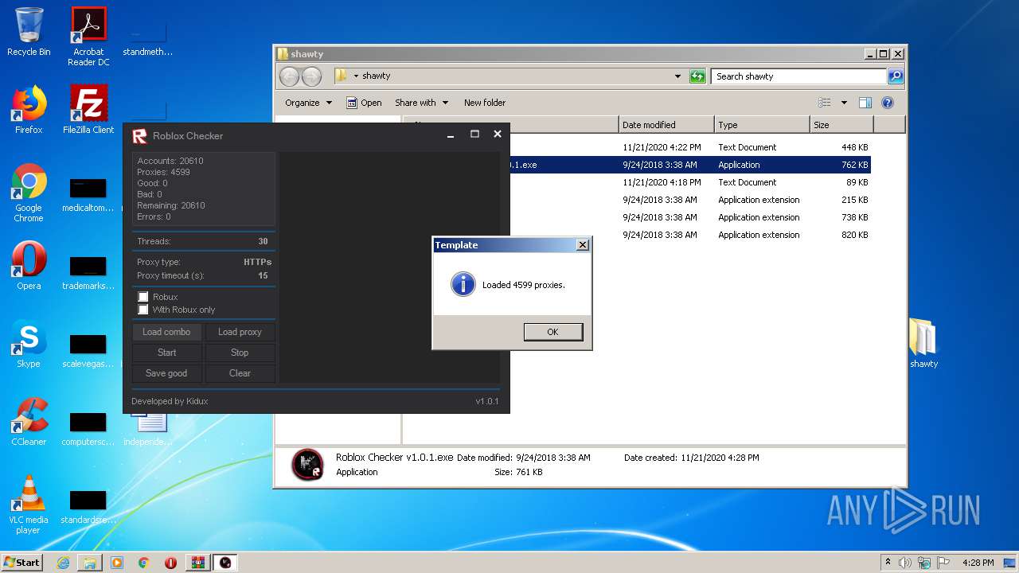
Task: Select the trademarks desktop file icon
Action: click(x=88, y=271)
